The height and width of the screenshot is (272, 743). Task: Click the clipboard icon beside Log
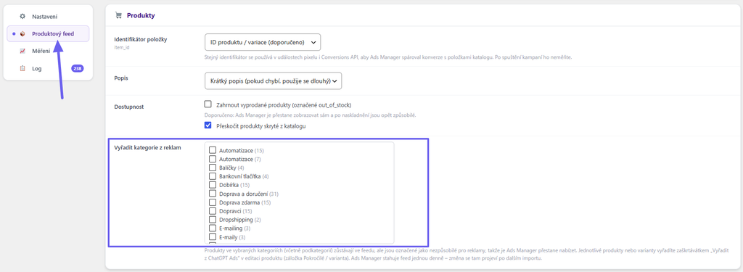click(22, 69)
